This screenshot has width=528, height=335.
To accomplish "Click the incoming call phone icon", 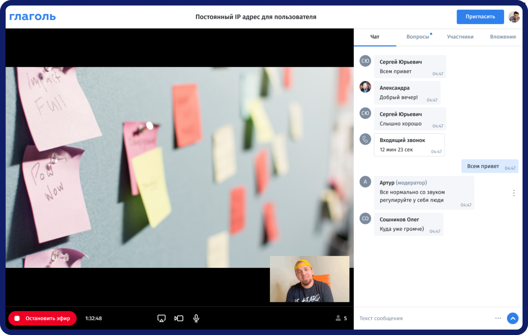I will point(365,139).
